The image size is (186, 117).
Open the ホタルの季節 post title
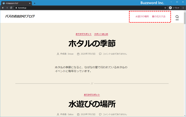(92, 44)
